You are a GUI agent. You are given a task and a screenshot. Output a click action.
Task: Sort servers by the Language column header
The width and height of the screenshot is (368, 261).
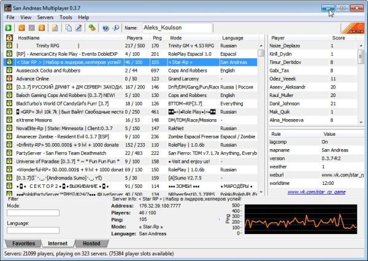coord(239,38)
